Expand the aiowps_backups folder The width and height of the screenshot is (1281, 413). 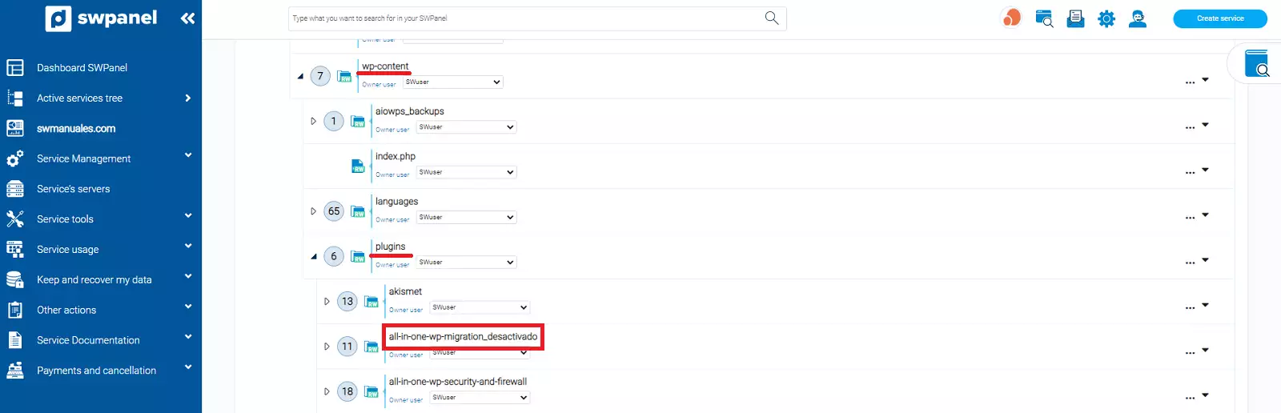click(x=313, y=122)
